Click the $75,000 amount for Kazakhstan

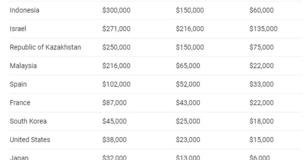pos(261,47)
